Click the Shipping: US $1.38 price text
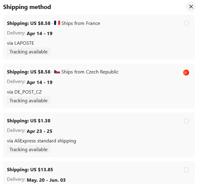The image size is (198, 194). click(29, 121)
